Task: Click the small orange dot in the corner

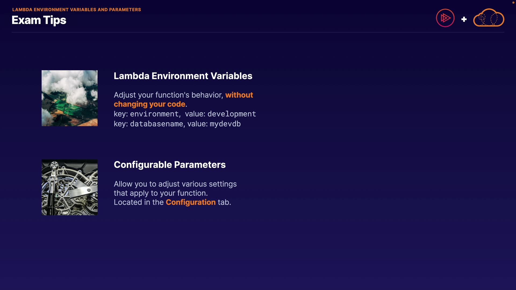Action: [513, 2]
